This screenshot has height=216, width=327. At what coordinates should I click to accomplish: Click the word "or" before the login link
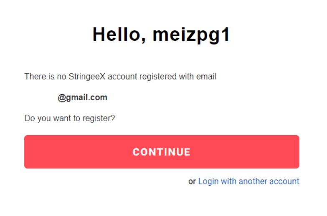(x=192, y=181)
